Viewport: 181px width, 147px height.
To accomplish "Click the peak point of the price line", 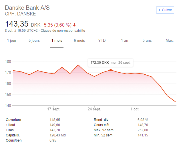I will (78, 65).
